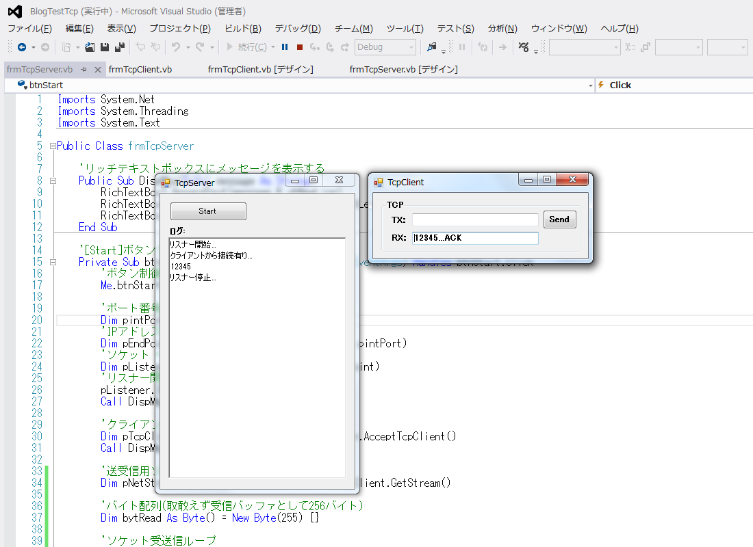Click the TcpClient window title icon
The height and width of the screenshot is (547, 753).
click(379, 183)
